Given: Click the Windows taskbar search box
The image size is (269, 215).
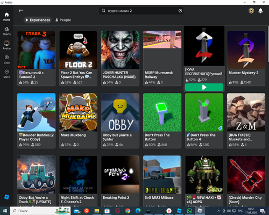Looking at the screenshot, I should click(x=40, y=211).
